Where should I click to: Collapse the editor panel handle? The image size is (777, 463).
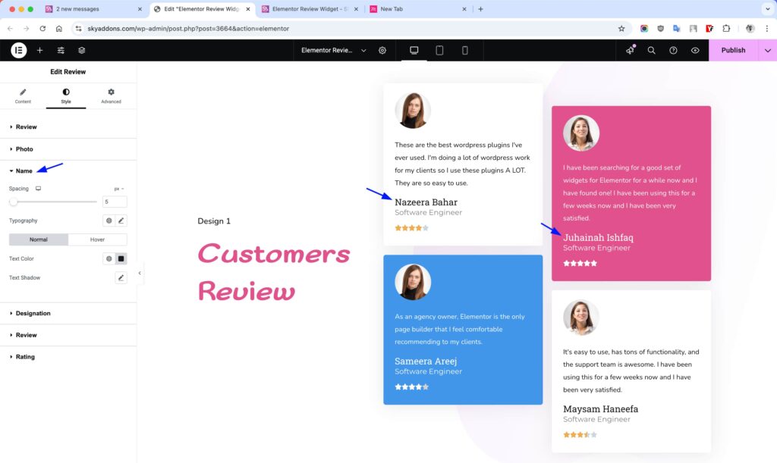click(140, 273)
